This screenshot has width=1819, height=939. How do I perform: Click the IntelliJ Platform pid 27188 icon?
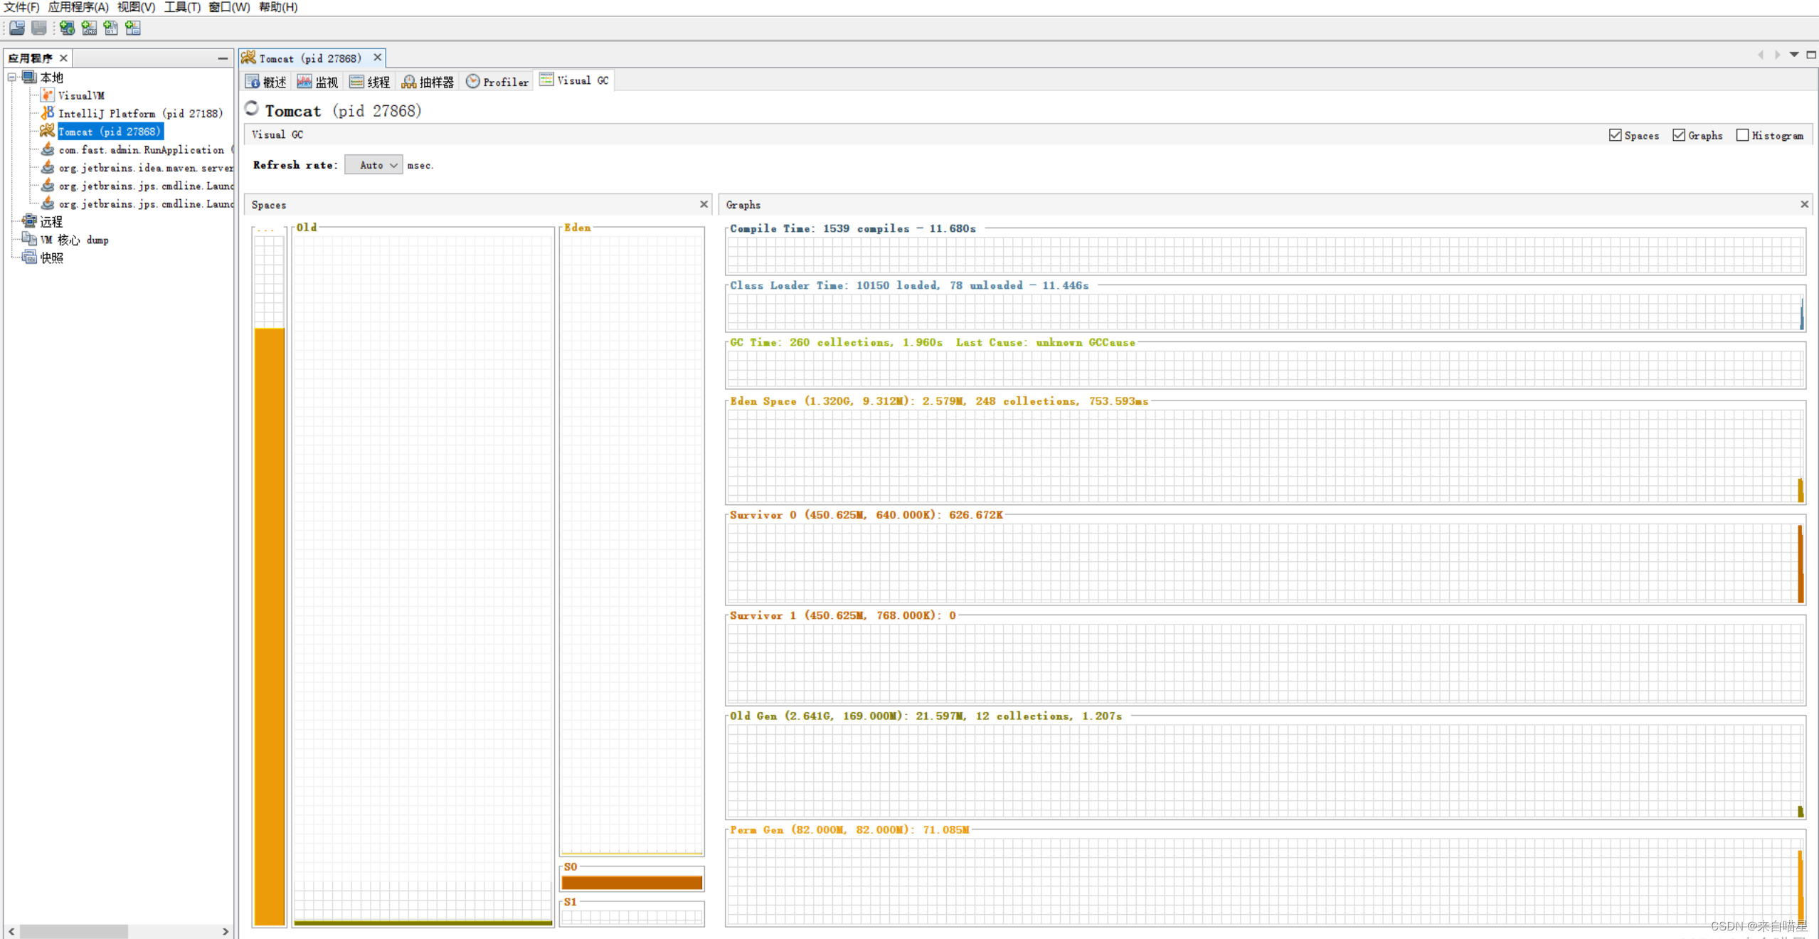click(48, 112)
